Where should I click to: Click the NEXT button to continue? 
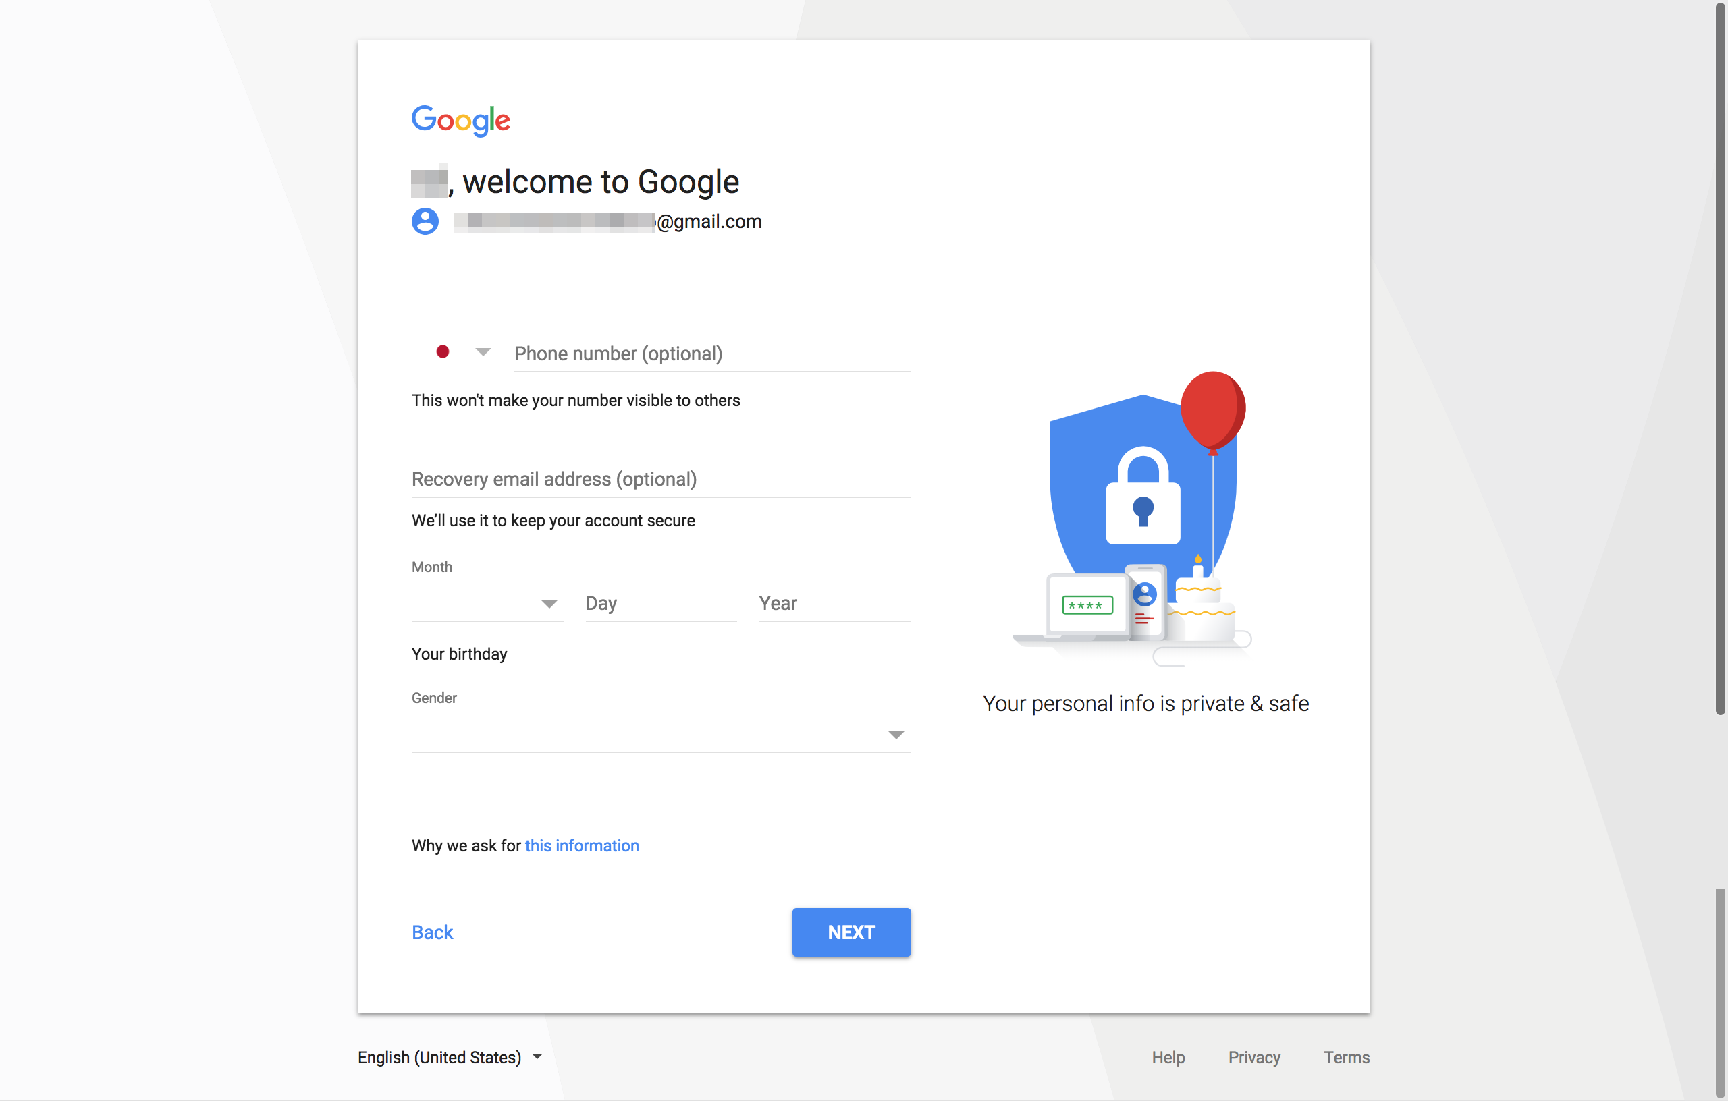851,931
